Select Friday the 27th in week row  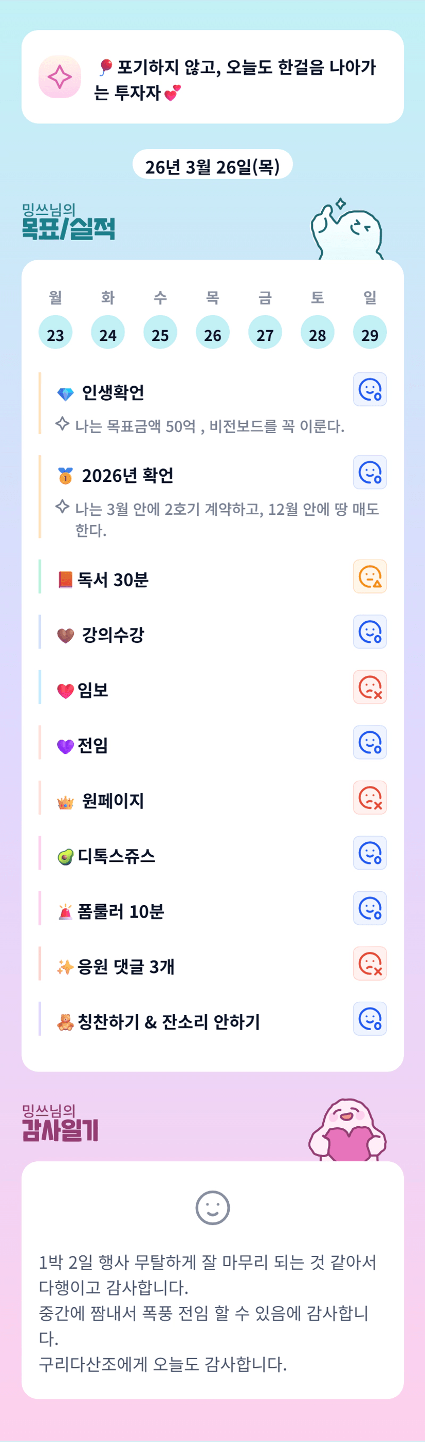click(x=265, y=333)
